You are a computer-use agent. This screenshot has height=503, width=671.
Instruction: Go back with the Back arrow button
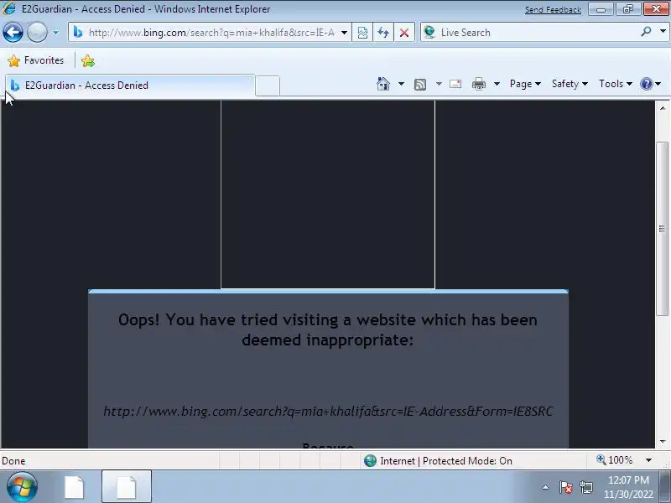click(13, 33)
